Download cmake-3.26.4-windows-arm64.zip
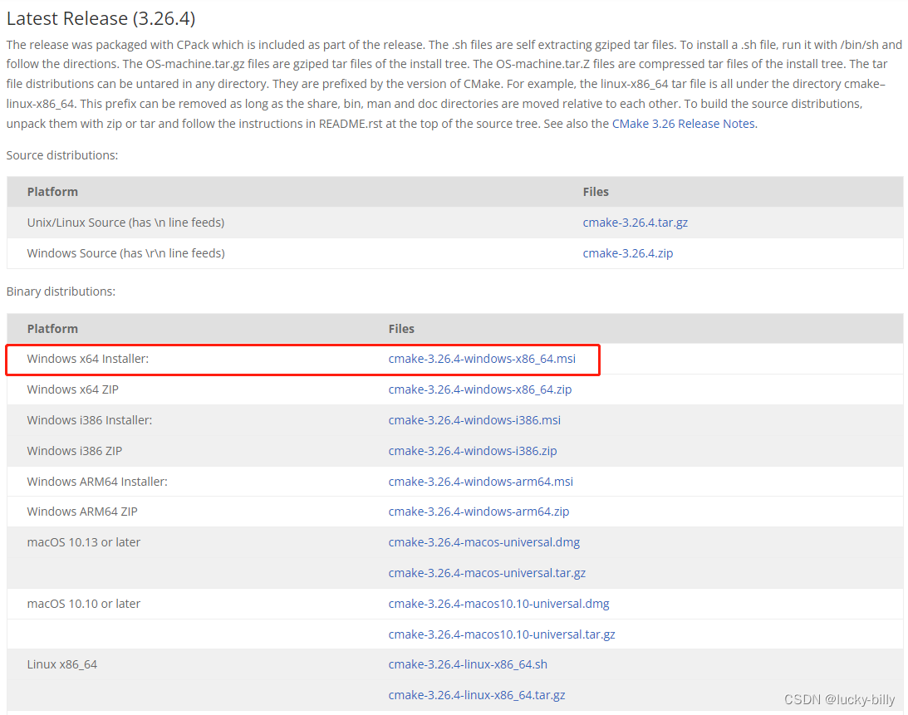 pyautogui.click(x=479, y=512)
